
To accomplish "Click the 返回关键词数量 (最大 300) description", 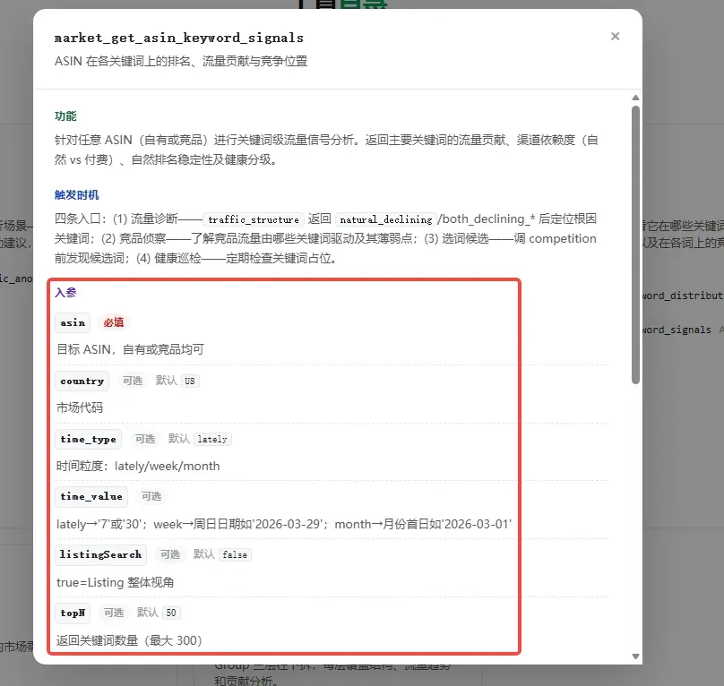I will coord(129,640).
